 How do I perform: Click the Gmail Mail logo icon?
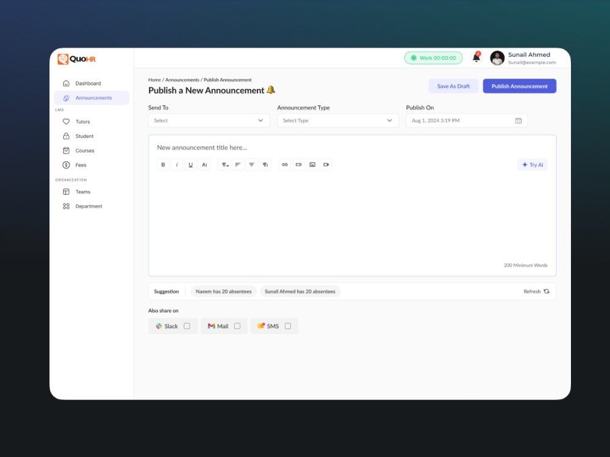[x=211, y=326]
